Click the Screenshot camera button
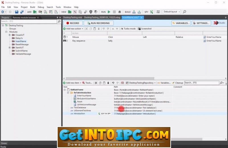This screenshot has width=228, height=148. (145, 29)
